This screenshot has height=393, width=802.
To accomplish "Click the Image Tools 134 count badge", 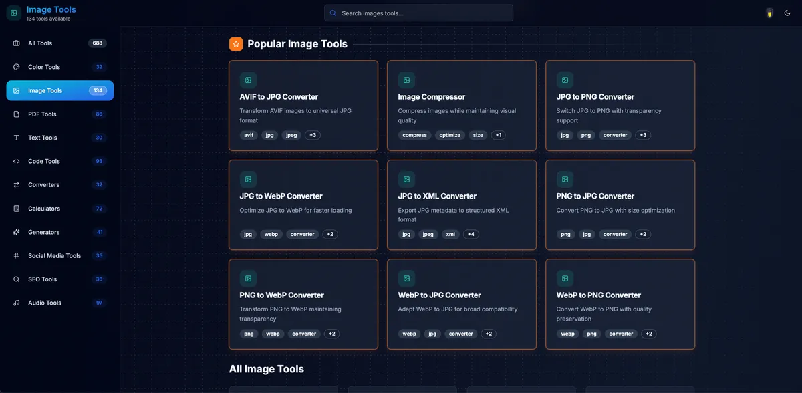I will point(98,90).
